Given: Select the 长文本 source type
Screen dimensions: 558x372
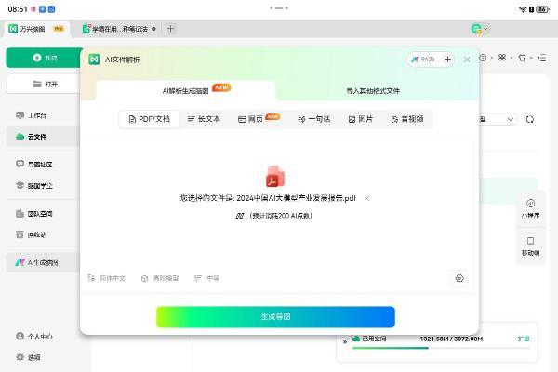Looking at the screenshot, I should (204, 119).
